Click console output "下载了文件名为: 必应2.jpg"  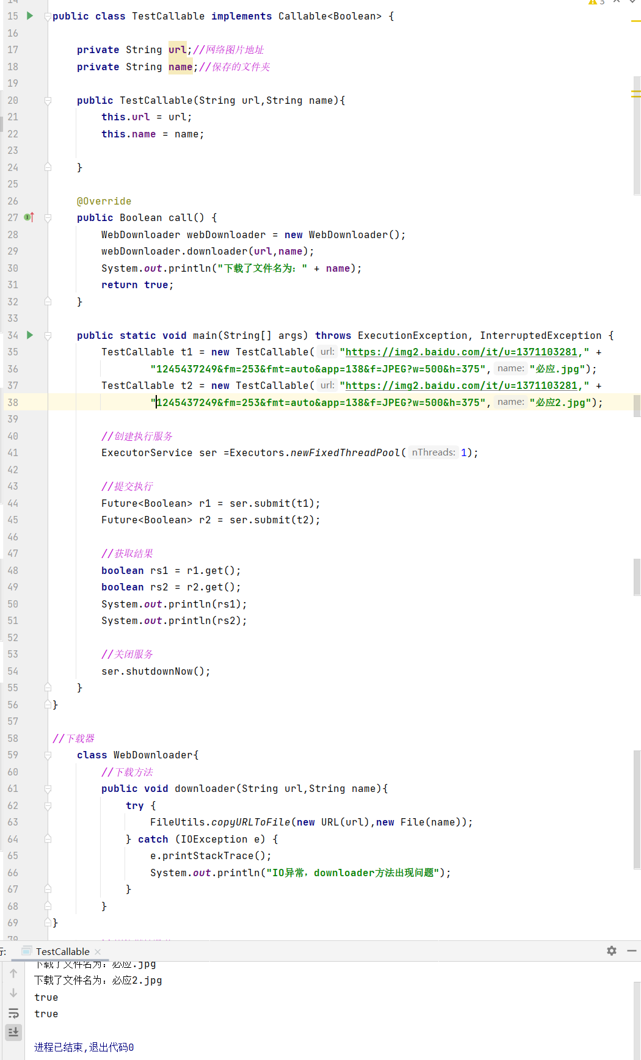coord(98,980)
